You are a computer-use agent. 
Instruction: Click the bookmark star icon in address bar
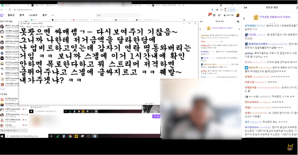(x=212, y=10)
